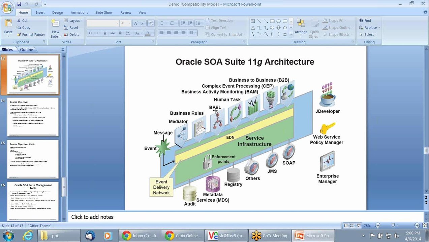Adjust the zoom slider handle
The width and height of the screenshot is (429, 242).
click(x=393, y=226)
